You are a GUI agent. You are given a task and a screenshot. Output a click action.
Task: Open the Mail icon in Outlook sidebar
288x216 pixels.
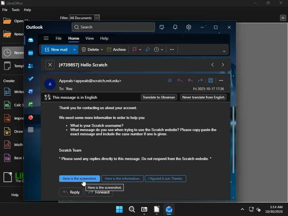click(31, 40)
